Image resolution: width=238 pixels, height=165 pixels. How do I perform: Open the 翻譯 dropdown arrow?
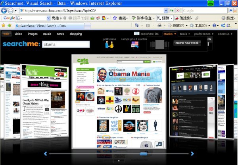pos(171,18)
